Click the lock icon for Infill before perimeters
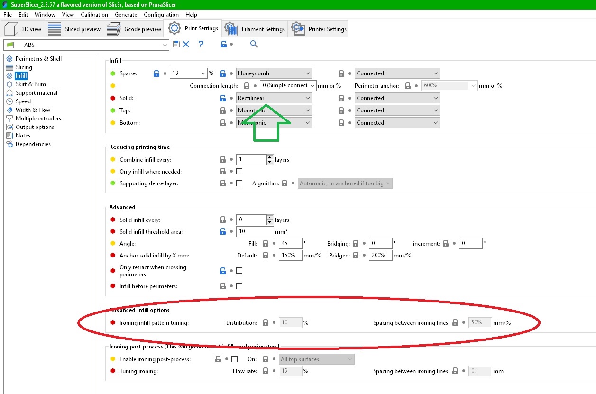The image size is (596, 394). (x=223, y=286)
